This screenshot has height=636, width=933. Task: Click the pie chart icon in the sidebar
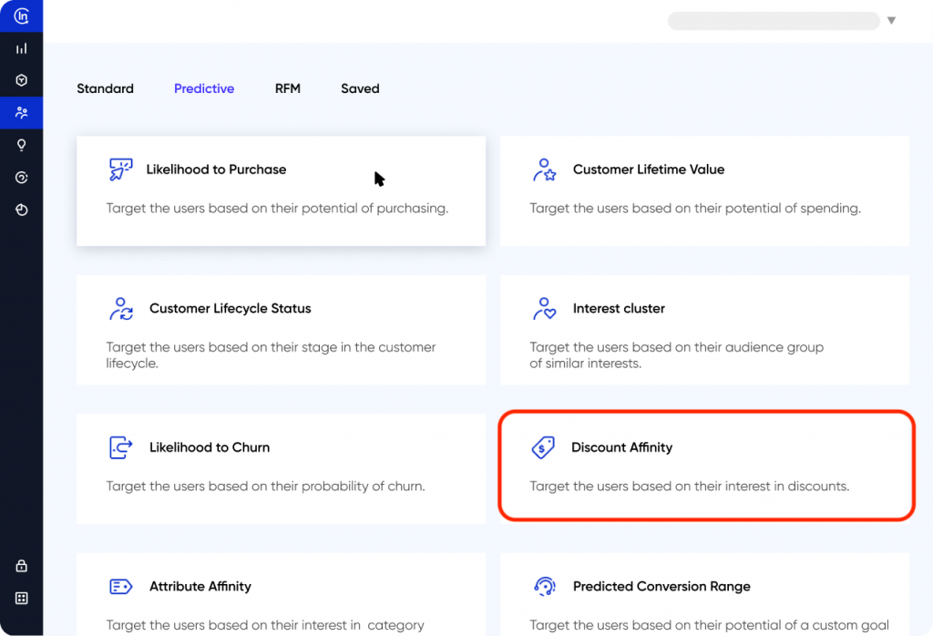click(x=22, y=210)
